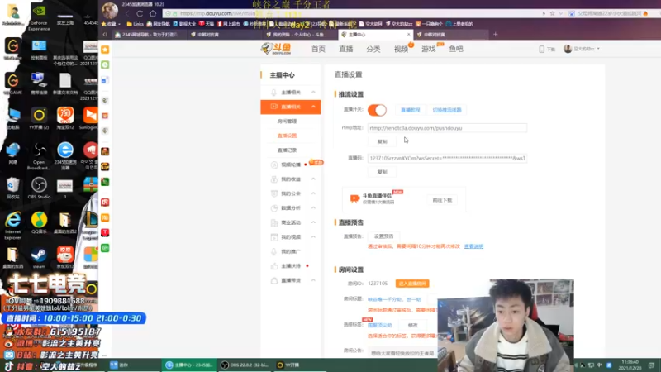Screen dimensions: 661x372
Task: Switch to OBS 22.0.2 taskbar window
Action: (245, 365)
